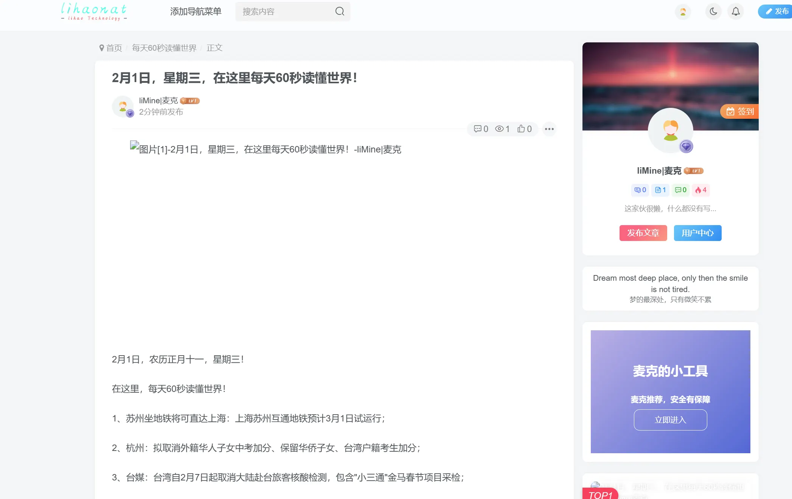Toggle dark mode with the moon icon
The width and height of the screenshot is (792, 499).
pos(713,12)
